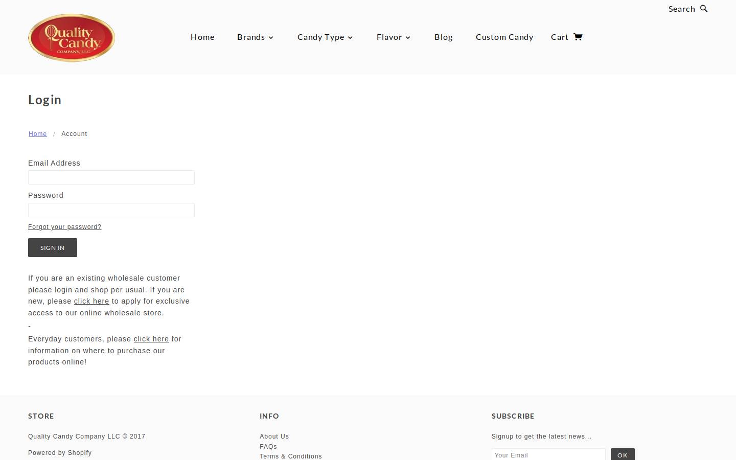Click the Login page heading

pos(44,100)
